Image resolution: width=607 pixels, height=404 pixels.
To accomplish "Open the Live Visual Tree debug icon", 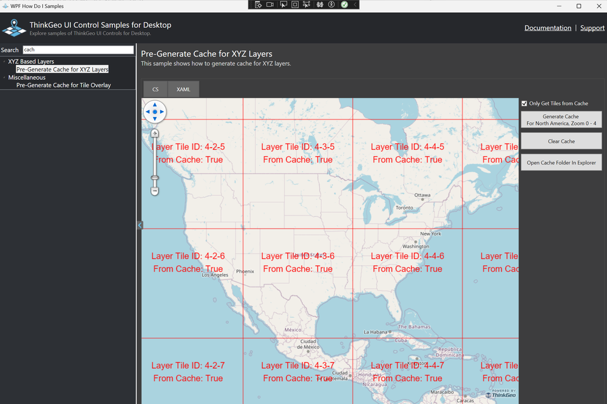I will [x=258, y=5].
